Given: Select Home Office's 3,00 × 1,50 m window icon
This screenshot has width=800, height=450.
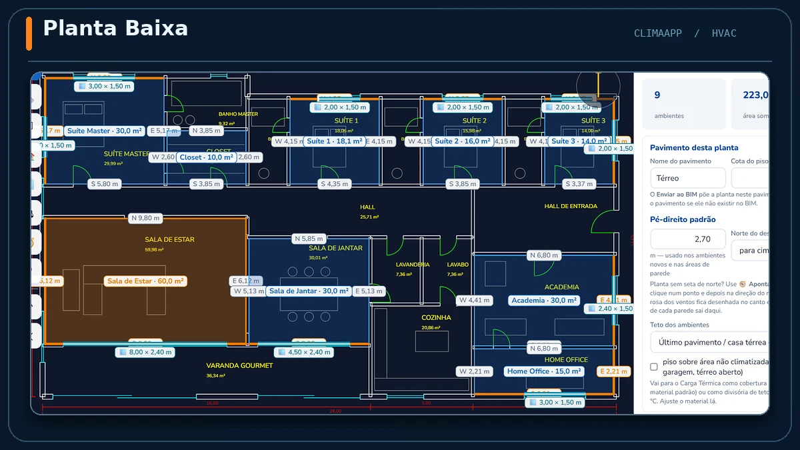Looking at the screenshot, I should pos(533,402).
